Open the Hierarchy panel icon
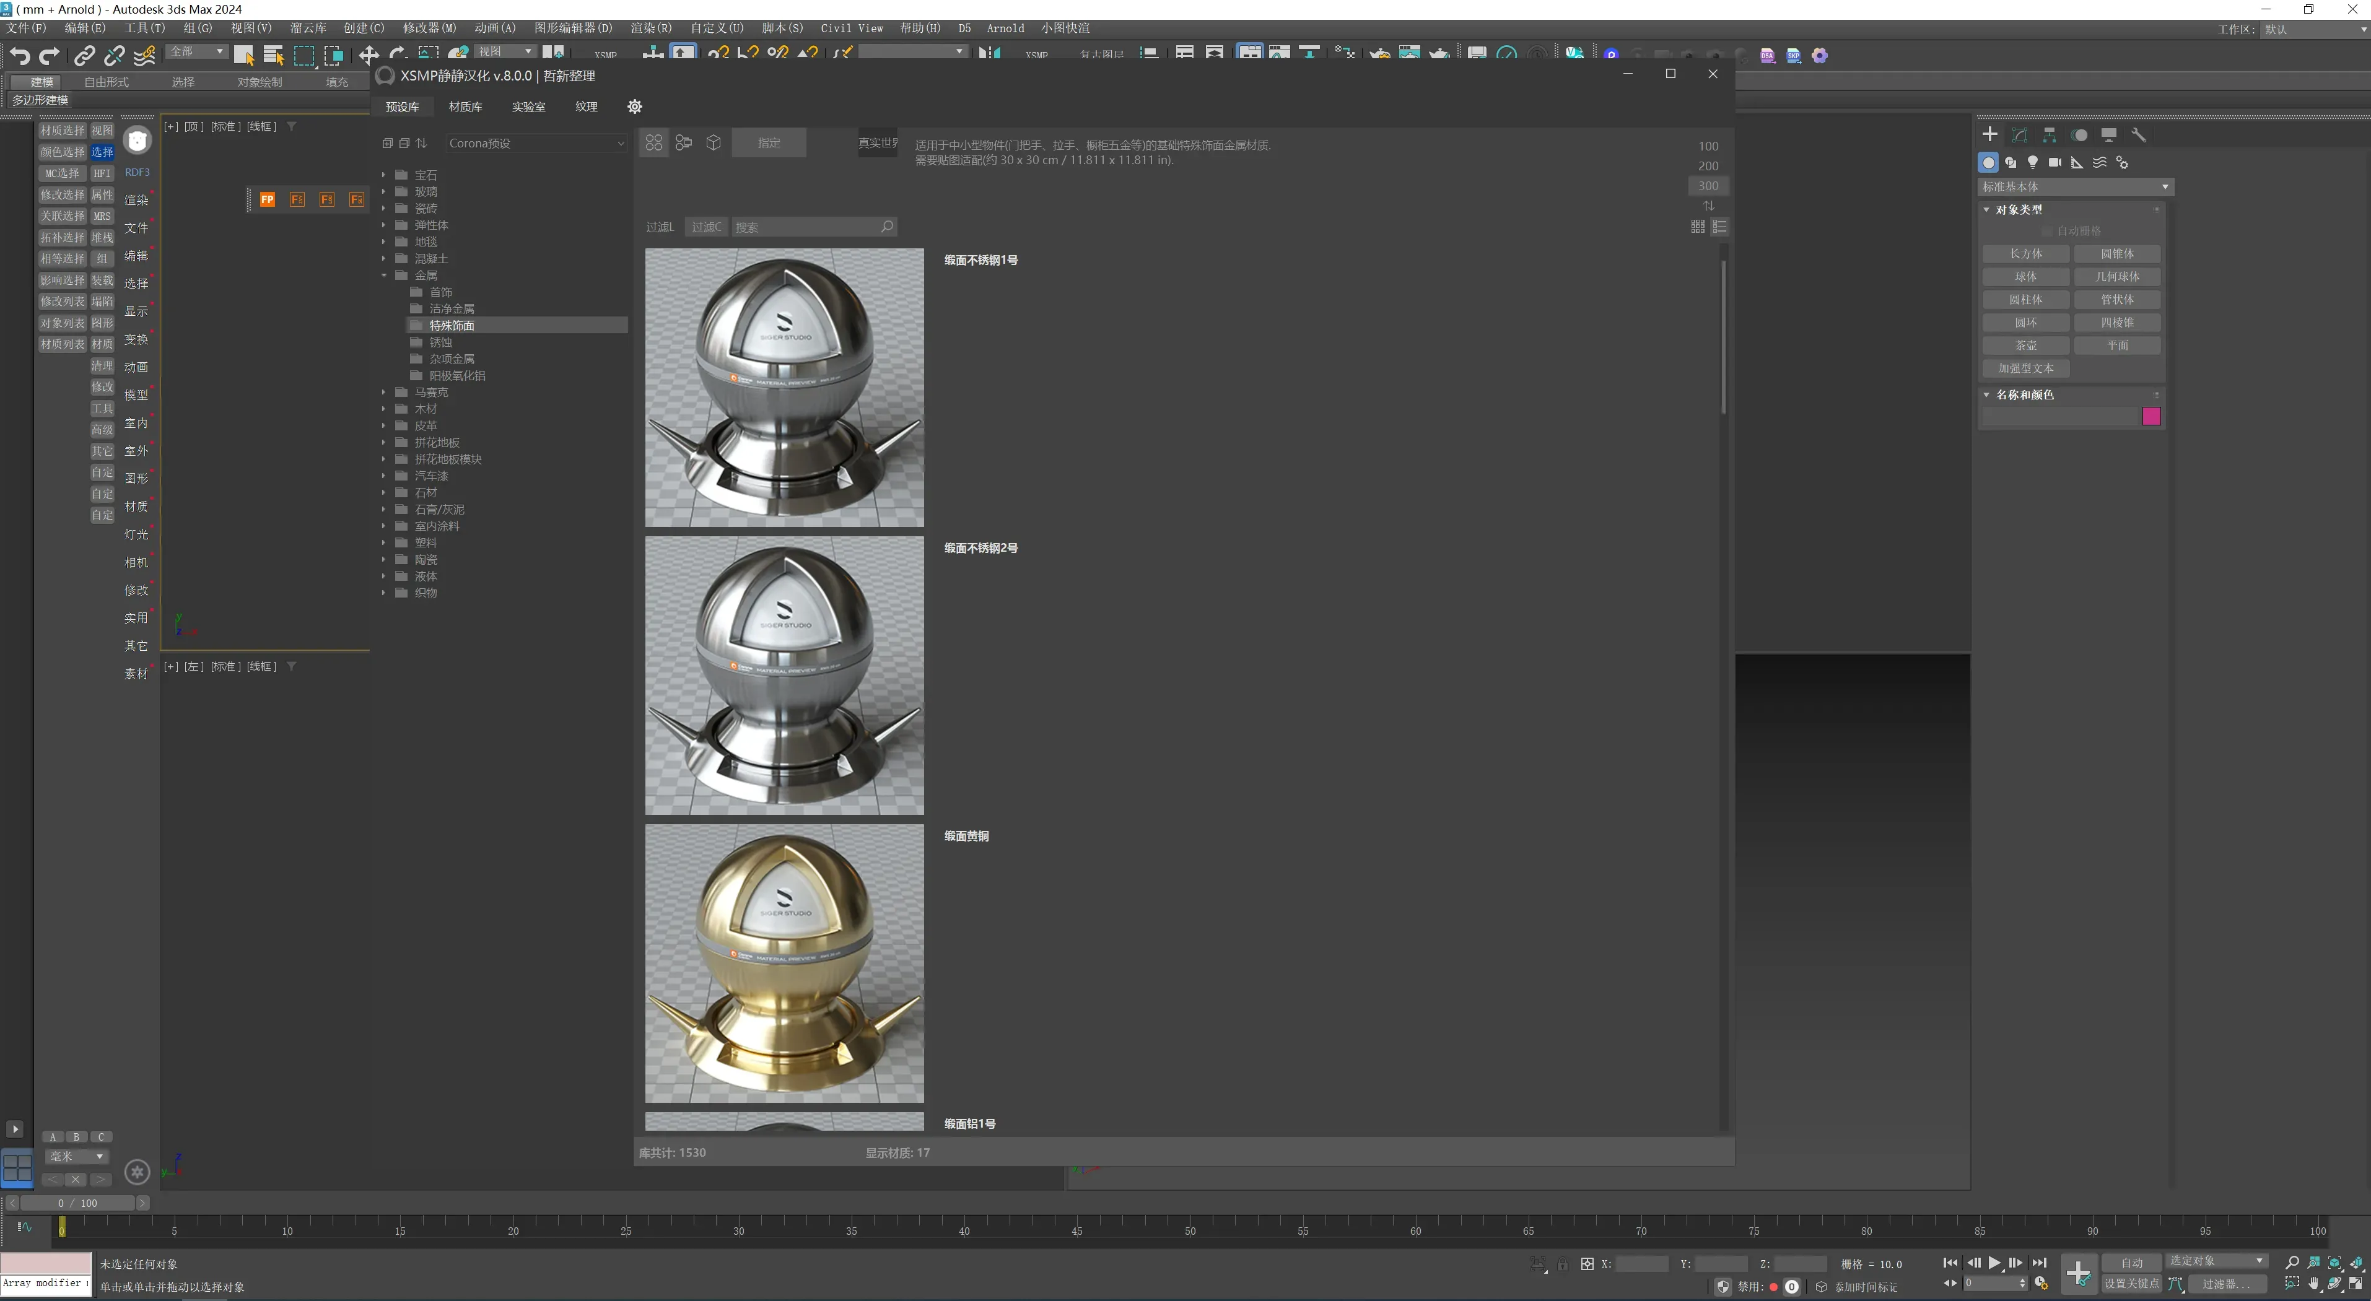The width and height of the screenshot is (2371, 1301). [x=2049, y=135]
